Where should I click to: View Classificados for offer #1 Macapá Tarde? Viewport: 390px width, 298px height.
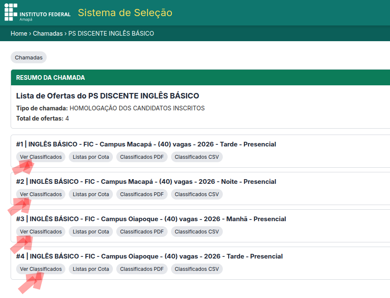(41, 157)
